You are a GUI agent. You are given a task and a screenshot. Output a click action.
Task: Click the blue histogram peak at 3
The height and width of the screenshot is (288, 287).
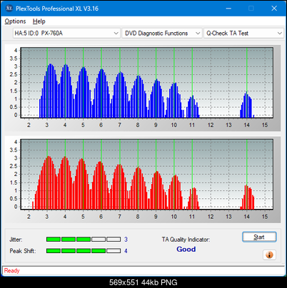[x=50, y=91]
